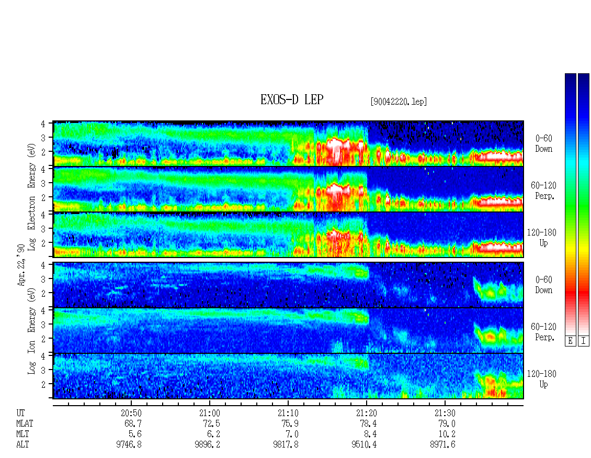This screenshot has height=458, width=591.
Task: Select MLAT value 78.4
Action: [x=368, y=423]
